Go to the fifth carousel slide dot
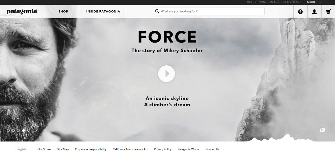335x156 pixels. (x=29, y=130)
